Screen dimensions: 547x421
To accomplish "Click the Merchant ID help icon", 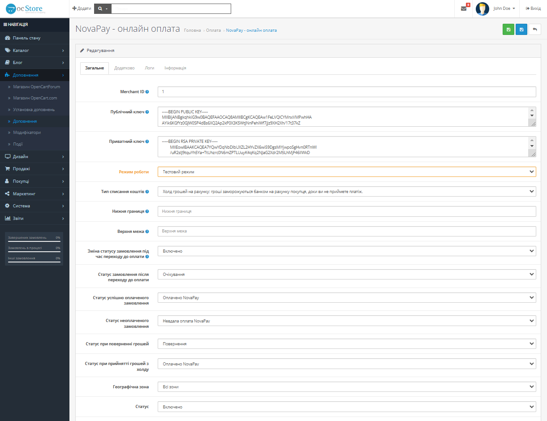I will coord(147,92).
